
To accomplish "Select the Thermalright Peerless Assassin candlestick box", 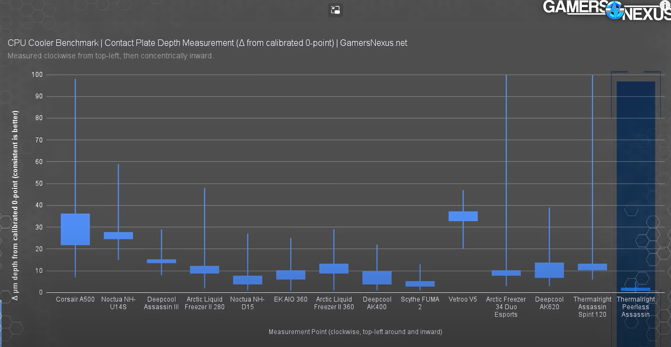I will coord(635,289).
